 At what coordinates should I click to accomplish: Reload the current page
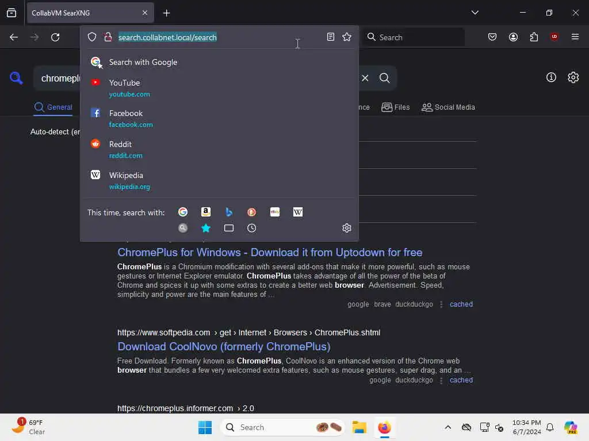55,37
